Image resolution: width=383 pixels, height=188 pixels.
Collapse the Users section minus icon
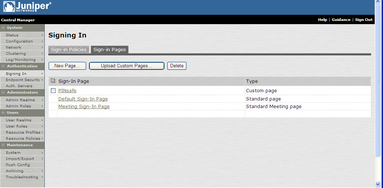pos(3,113)
